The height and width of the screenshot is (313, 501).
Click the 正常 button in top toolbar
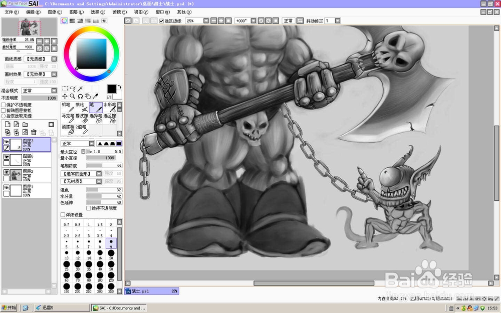click(288, 21)
